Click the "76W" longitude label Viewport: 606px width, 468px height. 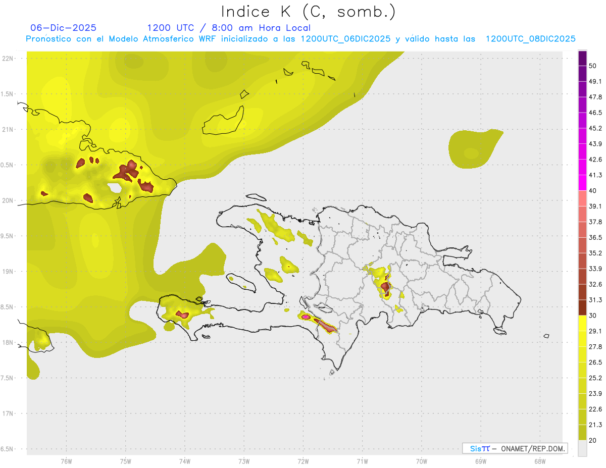pos(66,461)
